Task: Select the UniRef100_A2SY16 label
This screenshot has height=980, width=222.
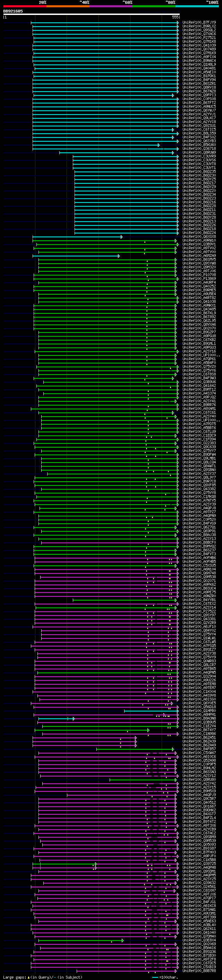Action: click(x=199, y=351)
